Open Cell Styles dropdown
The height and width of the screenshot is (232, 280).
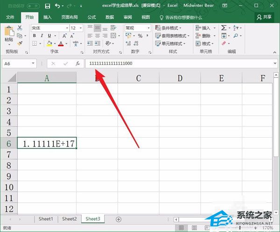pos(170,43)
